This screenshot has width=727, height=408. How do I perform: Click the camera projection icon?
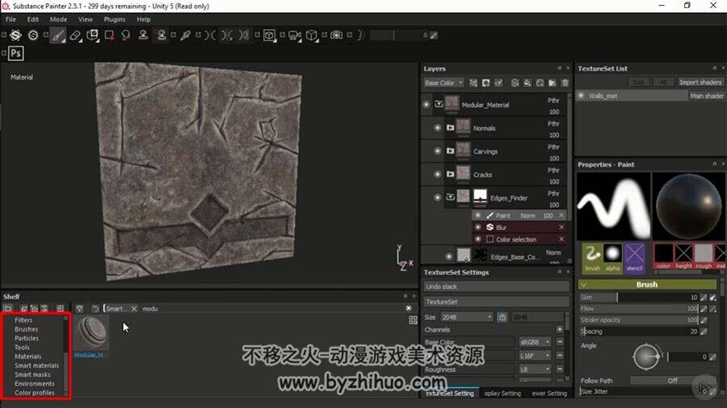coord(294,35)
